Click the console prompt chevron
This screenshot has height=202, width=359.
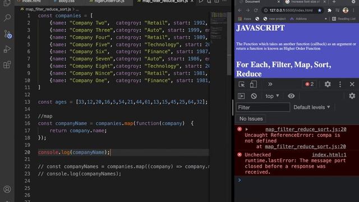(x=240, y=180)
